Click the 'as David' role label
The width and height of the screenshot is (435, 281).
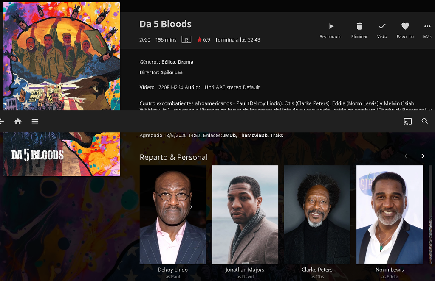pos(245,277)
